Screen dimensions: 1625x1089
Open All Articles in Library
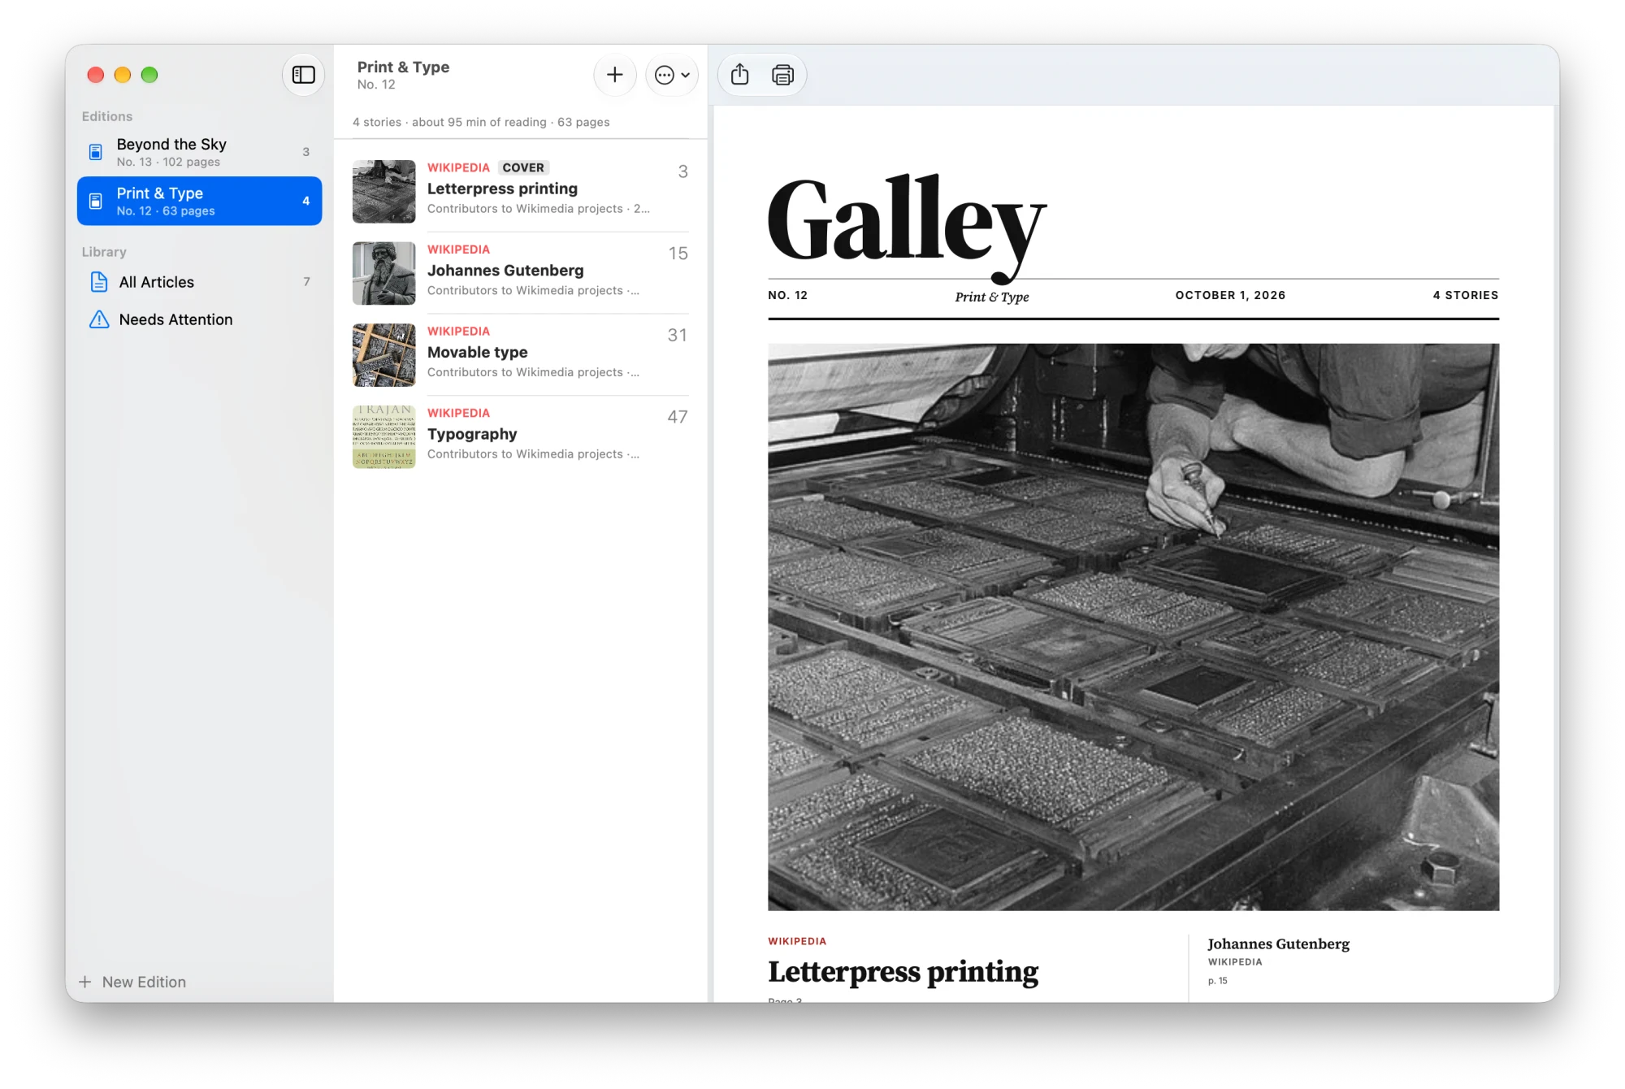[x=199, y=282]
